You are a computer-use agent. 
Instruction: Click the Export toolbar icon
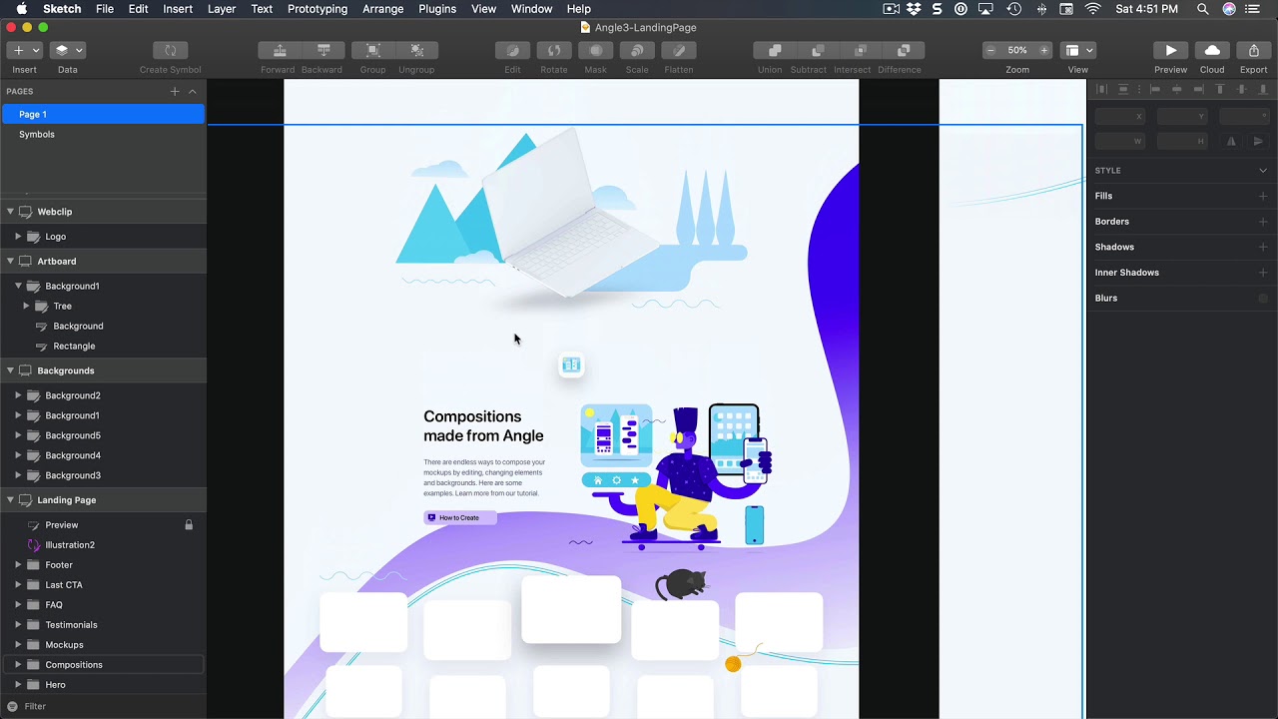click(1254, 50)
